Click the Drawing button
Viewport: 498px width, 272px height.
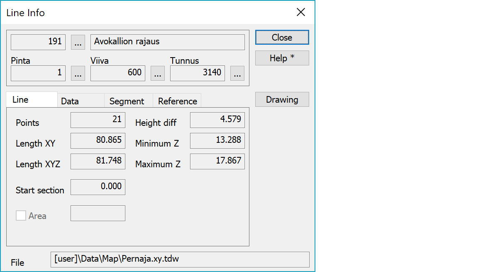282,99
